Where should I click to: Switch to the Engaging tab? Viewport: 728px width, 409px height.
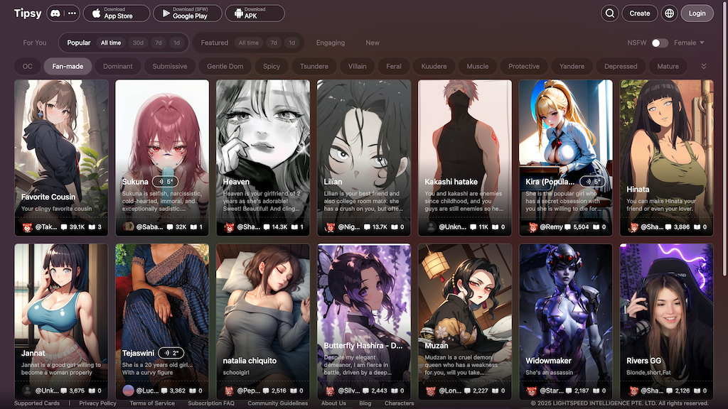pyautogui.click(x=331, y=43)
